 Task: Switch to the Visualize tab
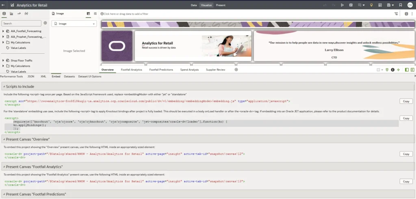coord(206,5)
